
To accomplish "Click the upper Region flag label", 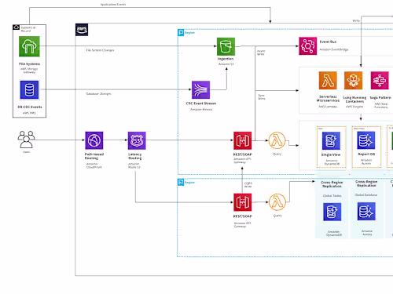I will (x=186, y=33).
